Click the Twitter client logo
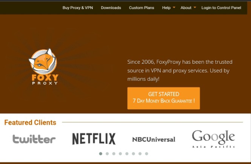 tap(34, 139)
